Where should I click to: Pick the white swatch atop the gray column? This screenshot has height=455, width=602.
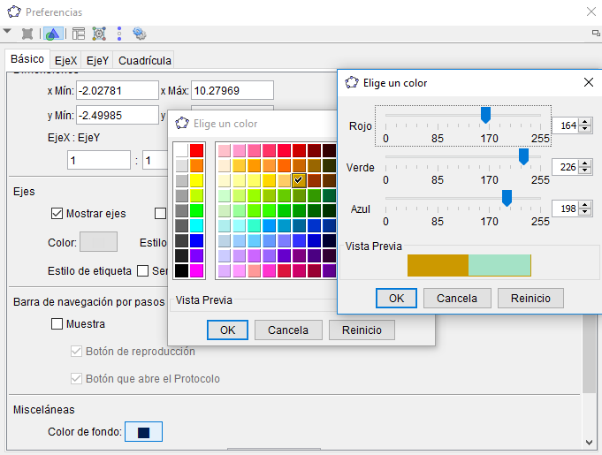[181, 150]
